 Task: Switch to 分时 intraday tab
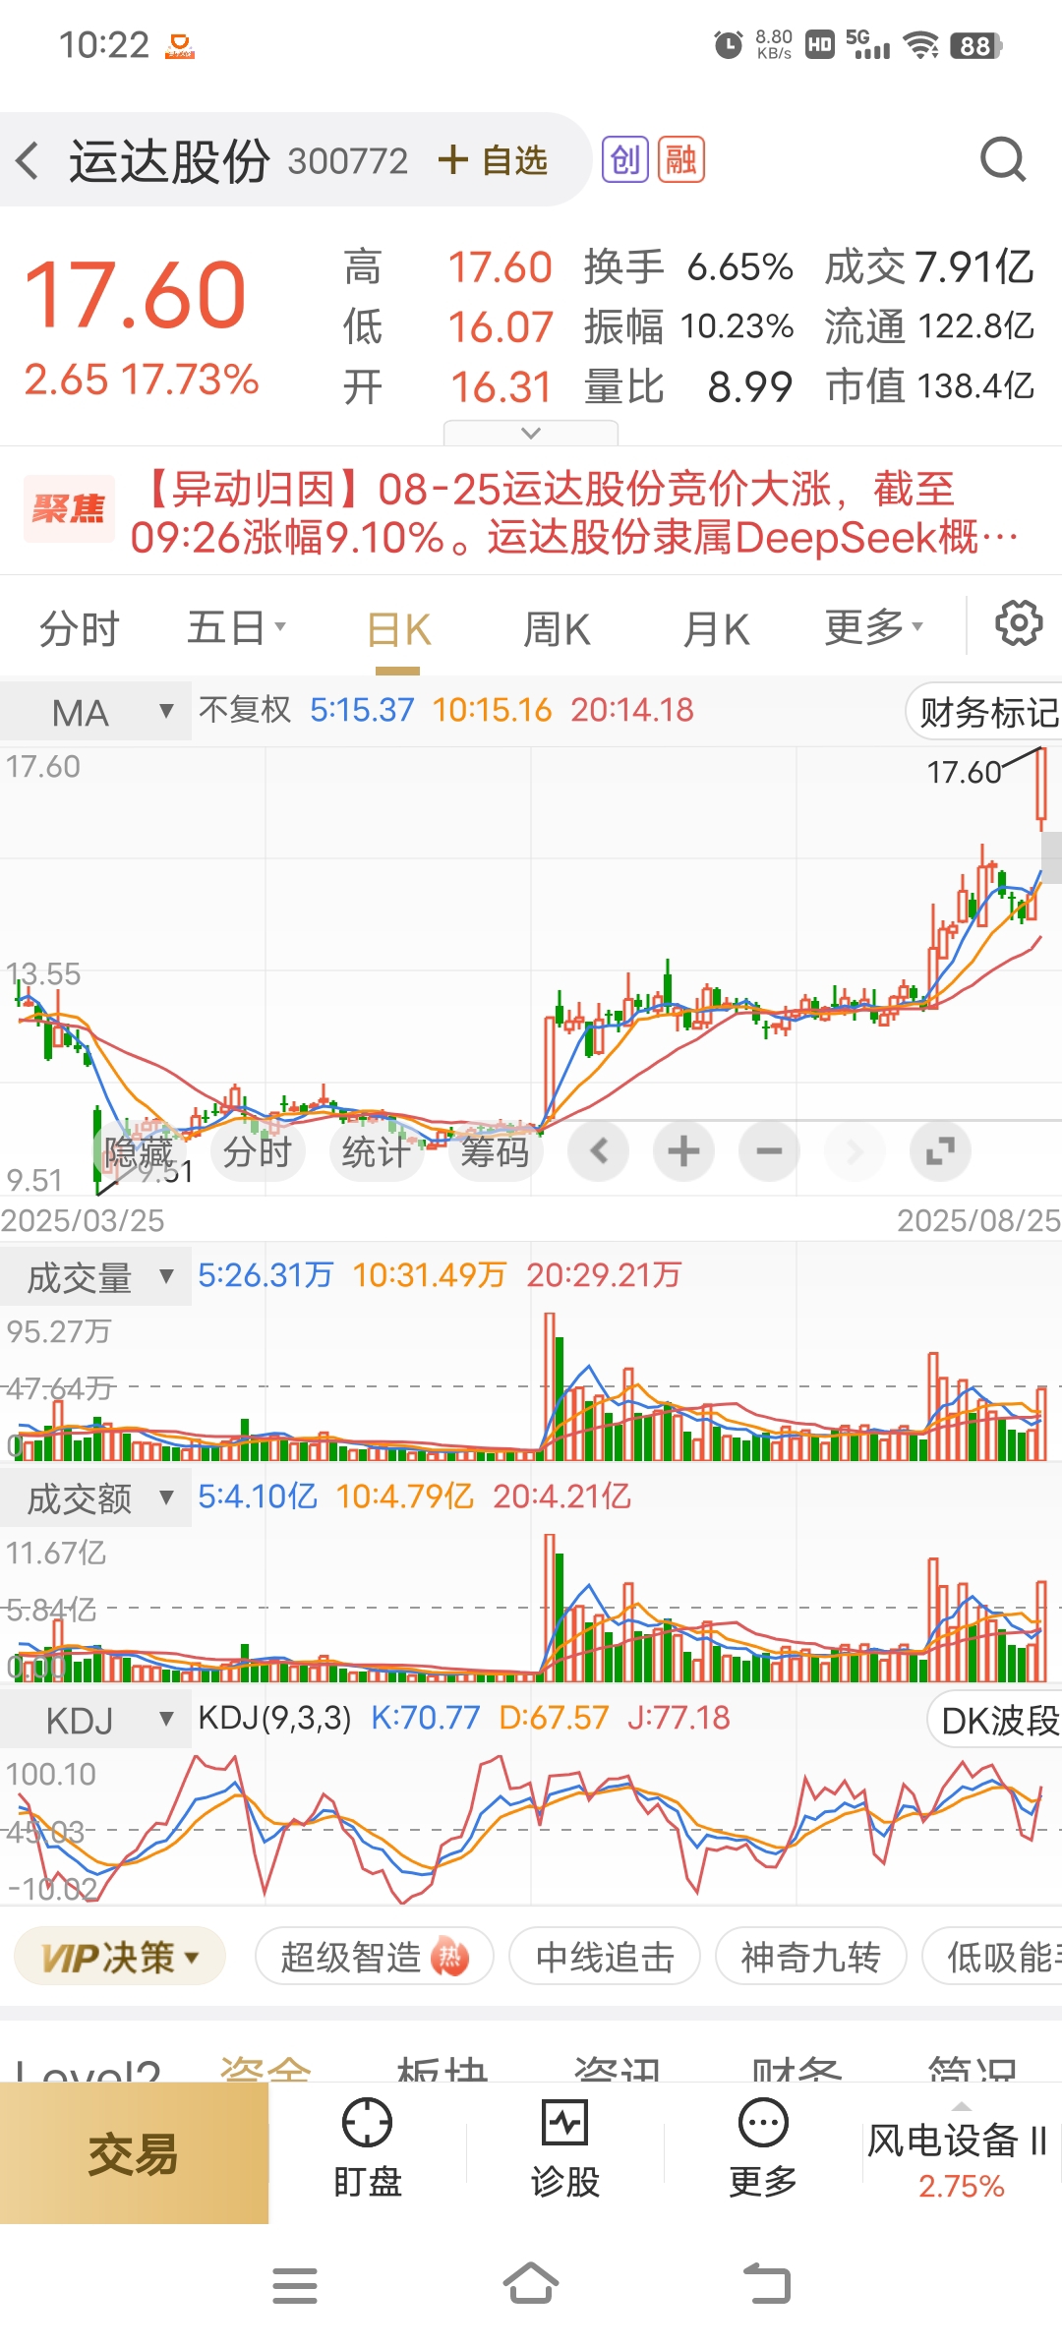point(79,627)
